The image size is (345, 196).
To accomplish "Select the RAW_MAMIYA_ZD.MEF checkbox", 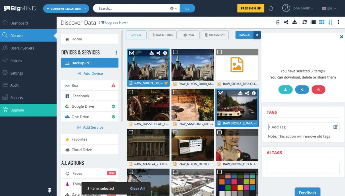I will (x=131, y=132).
